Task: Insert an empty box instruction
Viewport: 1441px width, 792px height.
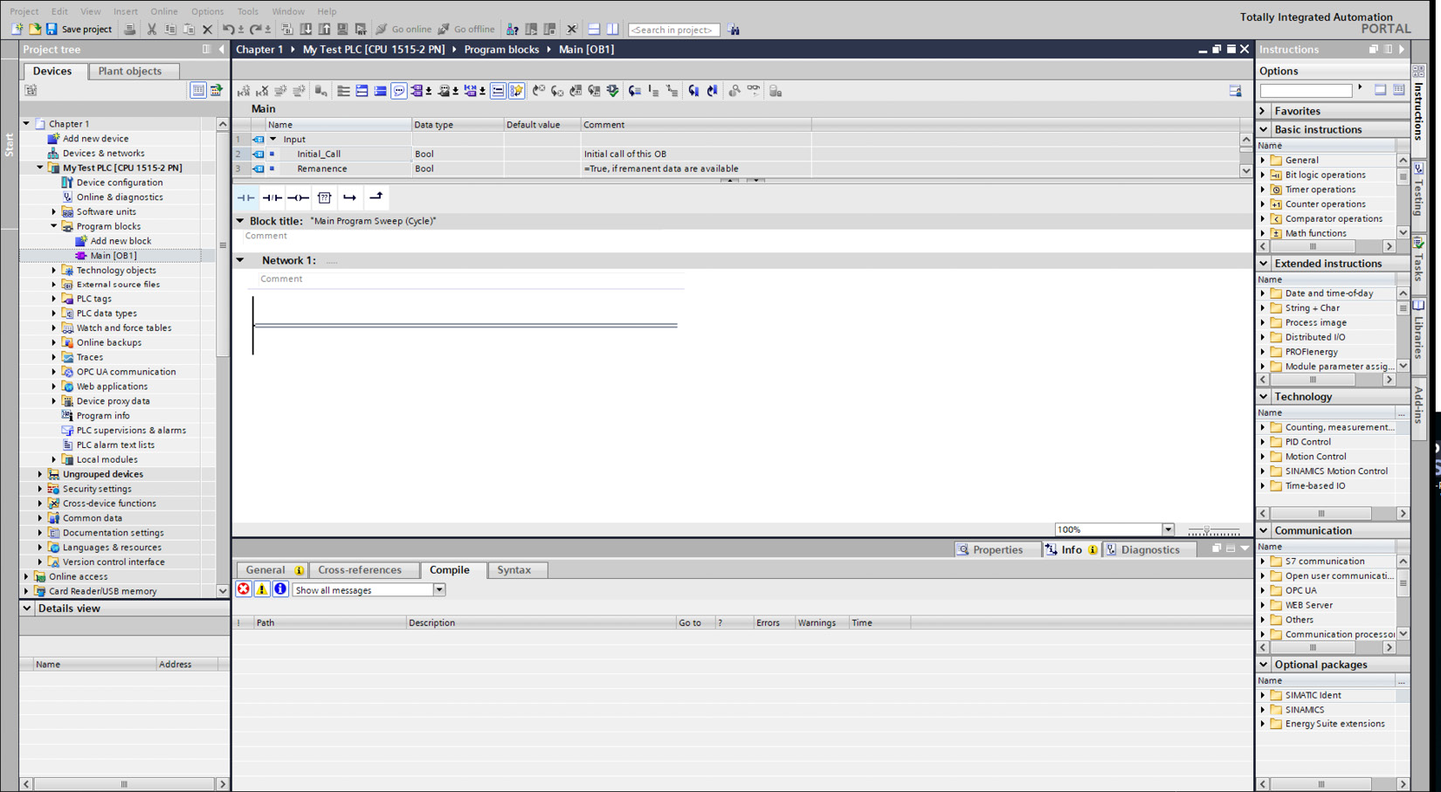Action: point(324,197)
